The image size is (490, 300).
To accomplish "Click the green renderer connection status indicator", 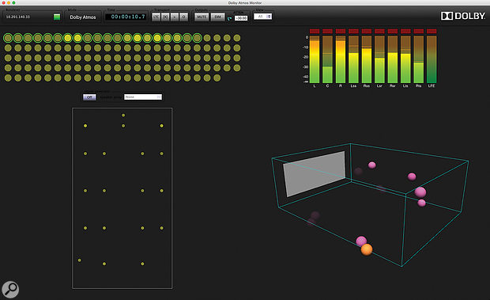I will (x=57, y=17).
